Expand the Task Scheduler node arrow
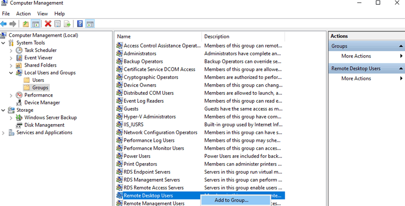The height and width of the screenshot is (206, 405). pyautogui.click(x=11, y=50)
